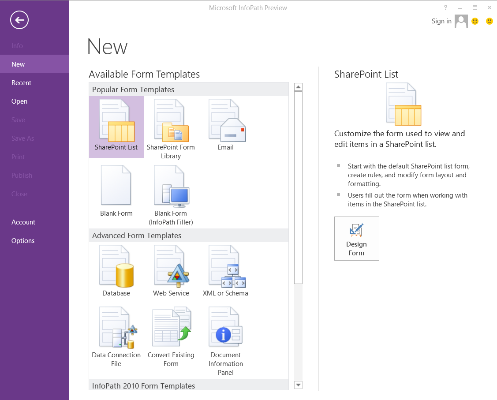The height and width of the screenshot is (400, 497).
Task: Select the New backstage tab
Action: (34, 64)
